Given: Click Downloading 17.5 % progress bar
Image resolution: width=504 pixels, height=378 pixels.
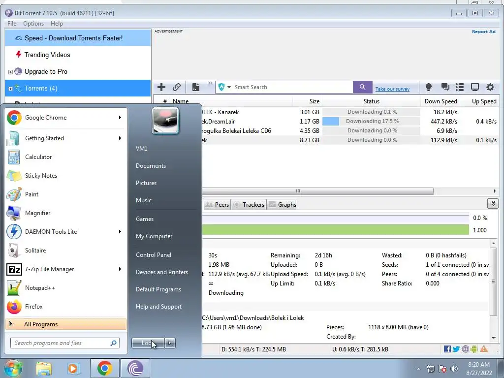Looking at the screenshot, I should pos(371,121).
